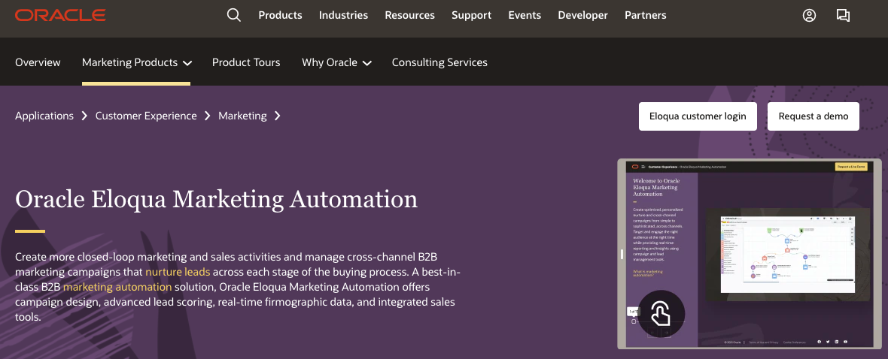
Task: Open Events menu
Action: pos(525,15)
